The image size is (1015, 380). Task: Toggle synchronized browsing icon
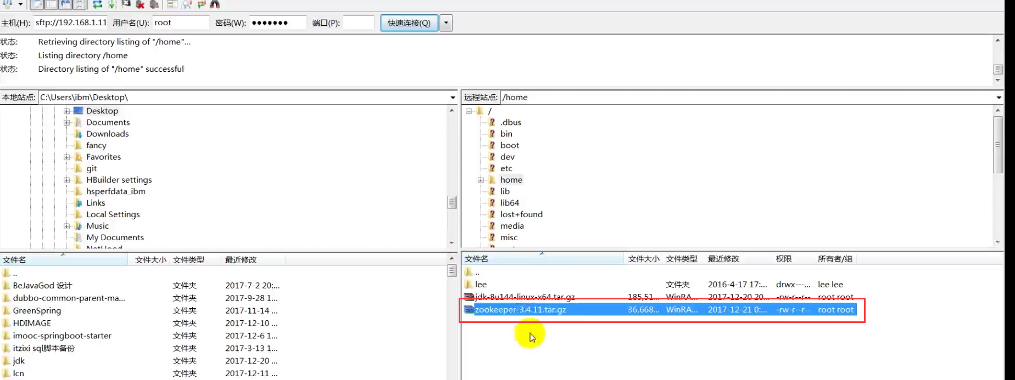(x=201, y=4)
